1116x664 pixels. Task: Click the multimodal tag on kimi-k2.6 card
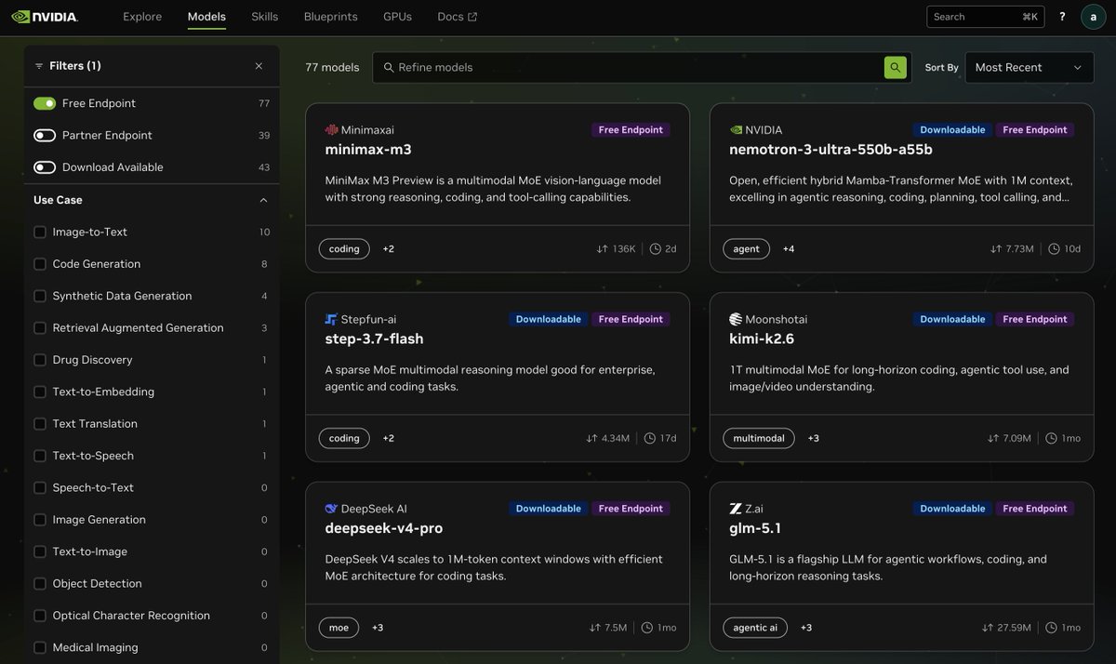coord(759,438)
